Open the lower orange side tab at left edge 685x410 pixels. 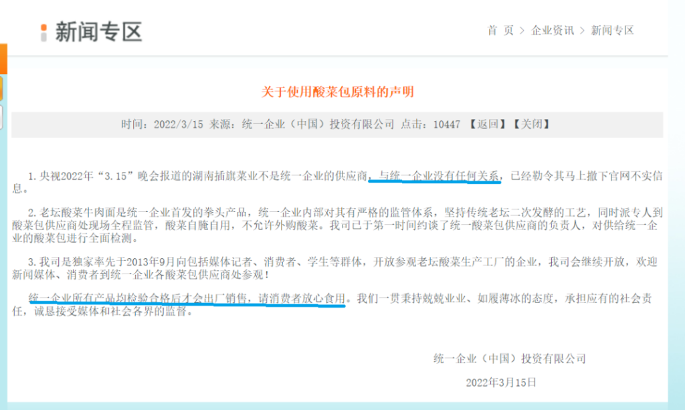pos(2,89)
